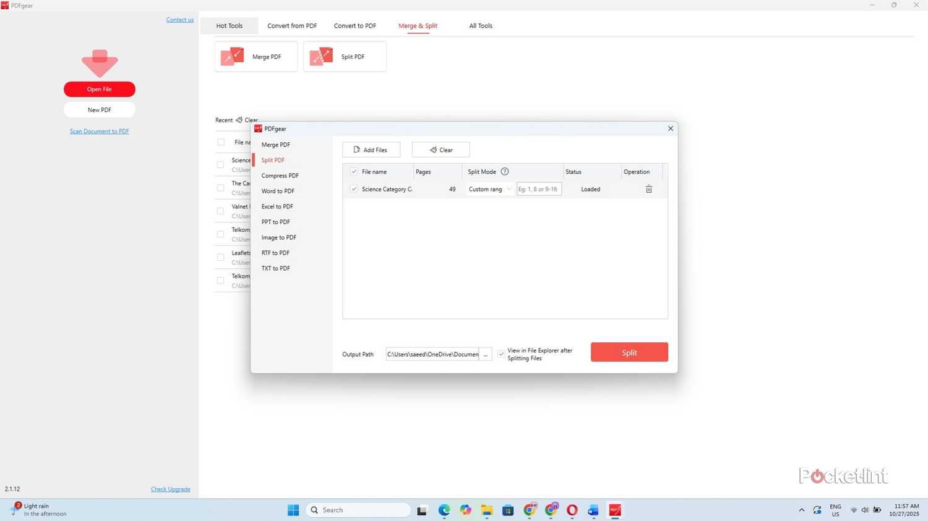Click the Split Mode help question icon
Screen dimensions: 928x521
click(504, 172)
